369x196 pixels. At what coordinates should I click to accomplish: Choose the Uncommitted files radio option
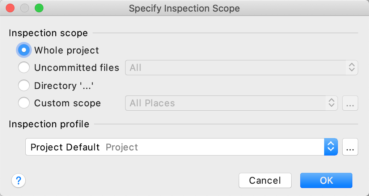click(24, 68)
